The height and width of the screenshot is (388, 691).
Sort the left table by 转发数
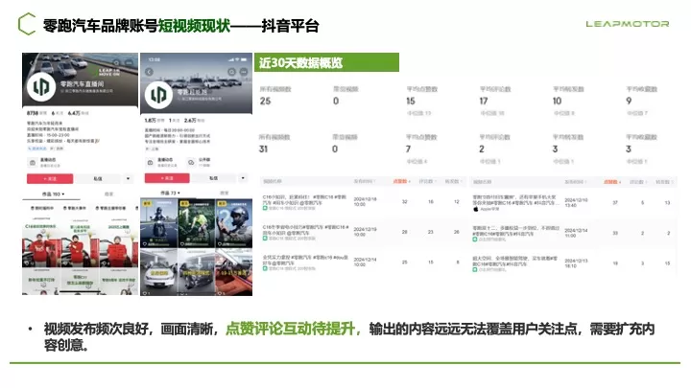click(x=453, y=181)
